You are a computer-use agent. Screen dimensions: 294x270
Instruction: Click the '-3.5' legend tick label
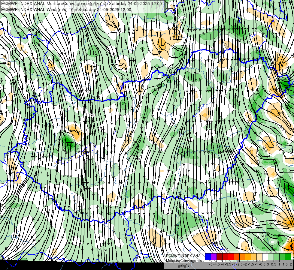pyautogui.click(x=228, y=264)
